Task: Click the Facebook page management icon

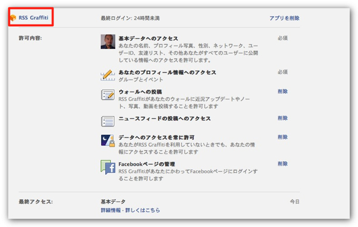Action: [x=107, y=167]
